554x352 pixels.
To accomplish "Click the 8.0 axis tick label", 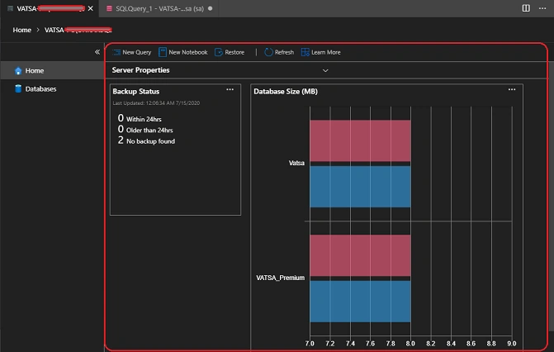I will coord(410,344).
